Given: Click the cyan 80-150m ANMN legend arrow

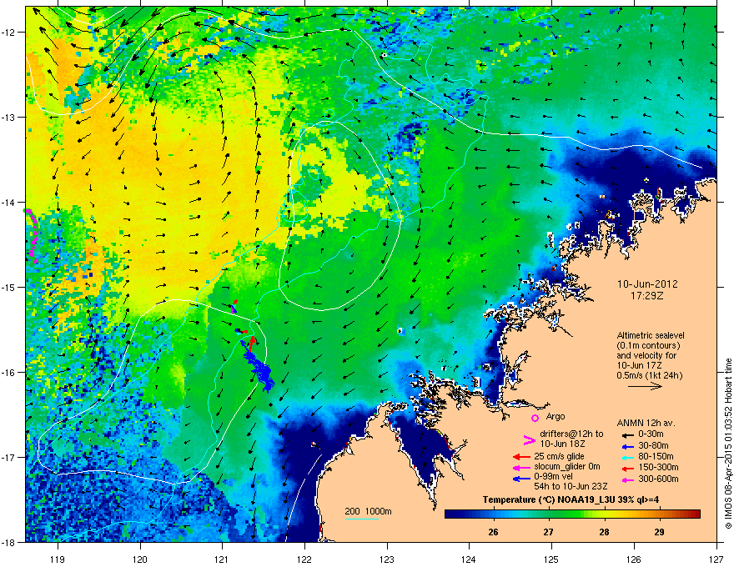Looking at the screenshot, I should 629,457.
